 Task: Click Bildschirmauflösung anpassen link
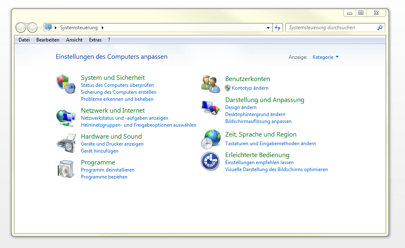pos(258,121)
